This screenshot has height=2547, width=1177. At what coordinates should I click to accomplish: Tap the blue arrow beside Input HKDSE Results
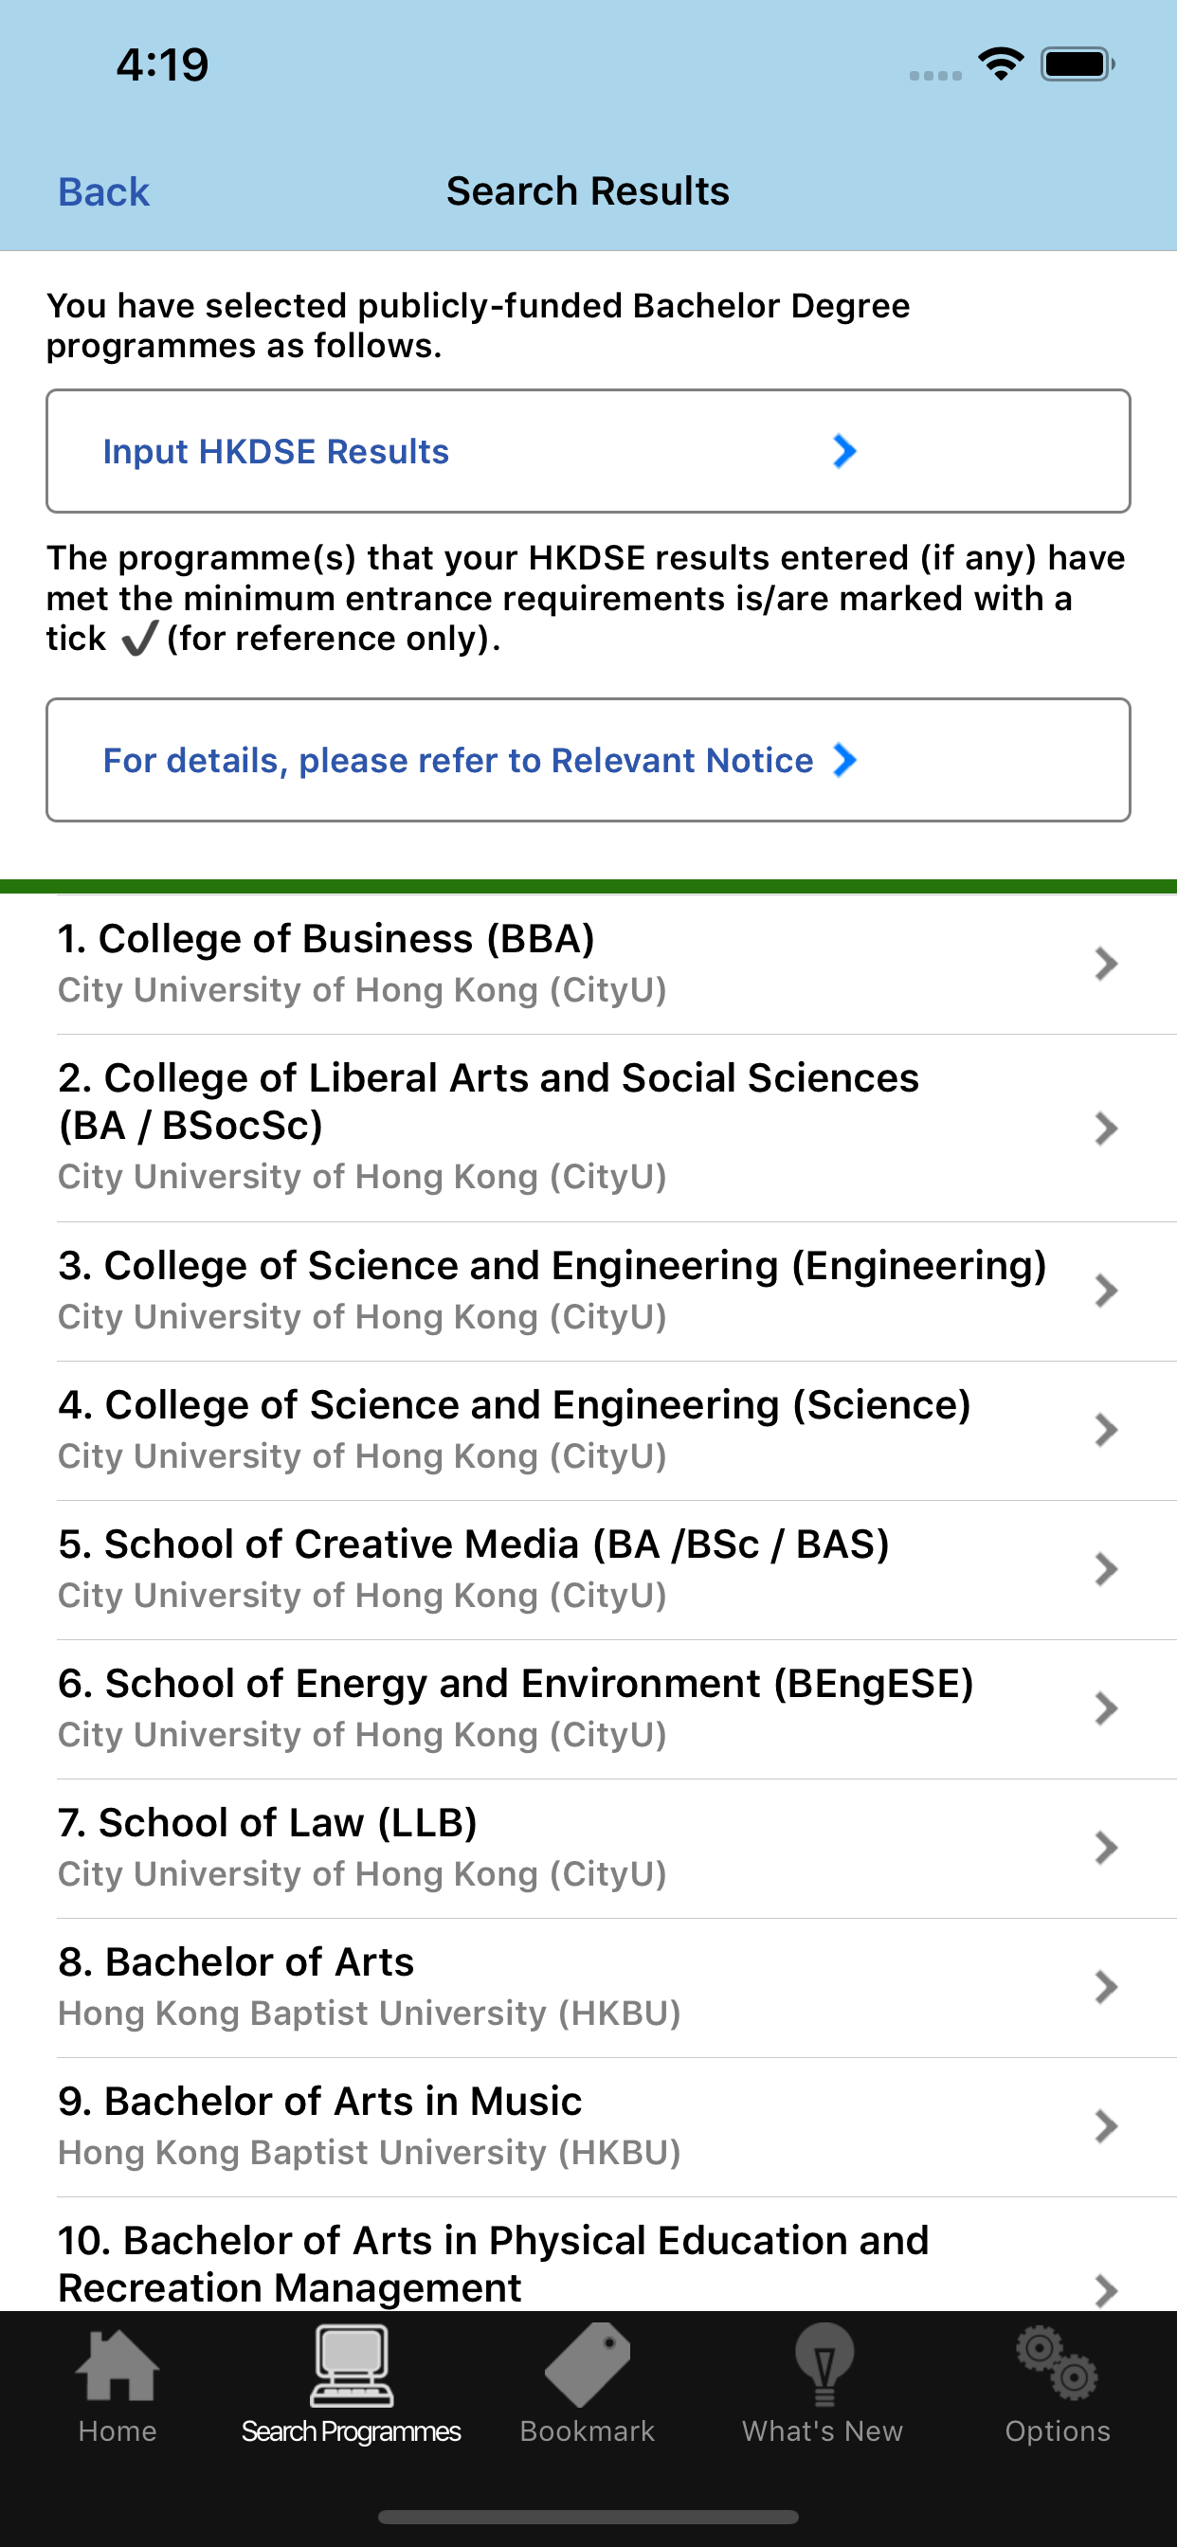click(x=843, y=452)
